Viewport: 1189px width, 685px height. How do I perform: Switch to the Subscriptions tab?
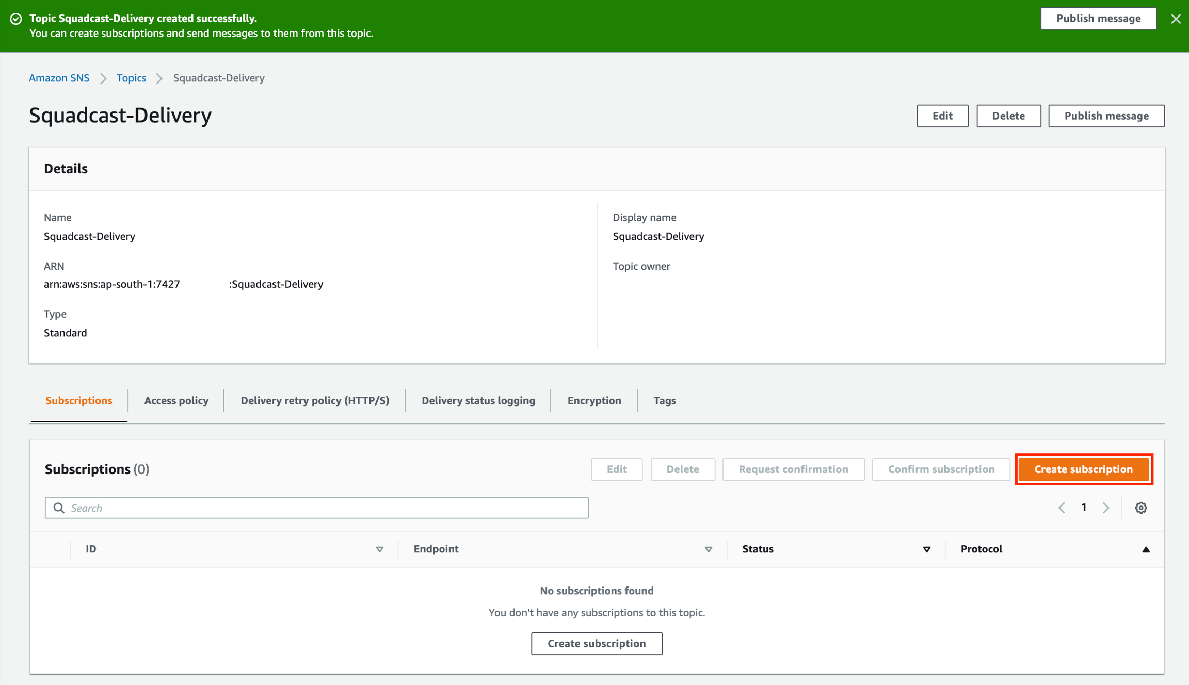coord(79,401)
